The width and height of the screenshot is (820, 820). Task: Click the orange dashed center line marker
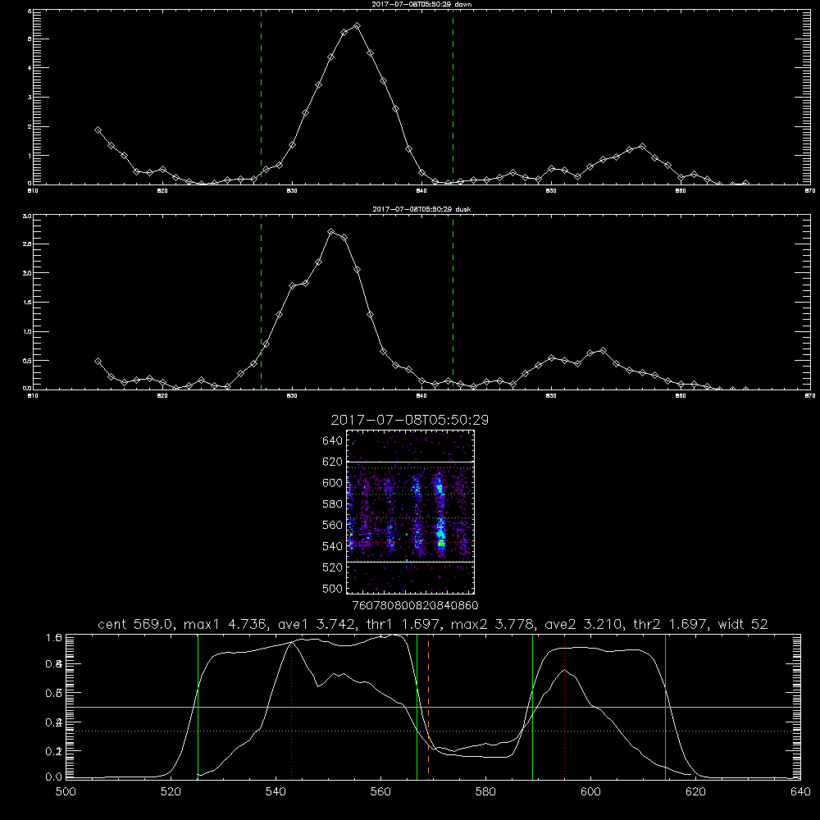click(x=428, y=707)
